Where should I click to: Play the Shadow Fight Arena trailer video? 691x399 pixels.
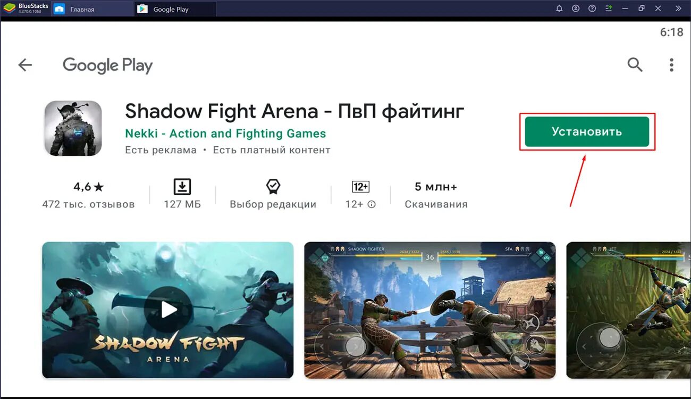click(168, 310)
